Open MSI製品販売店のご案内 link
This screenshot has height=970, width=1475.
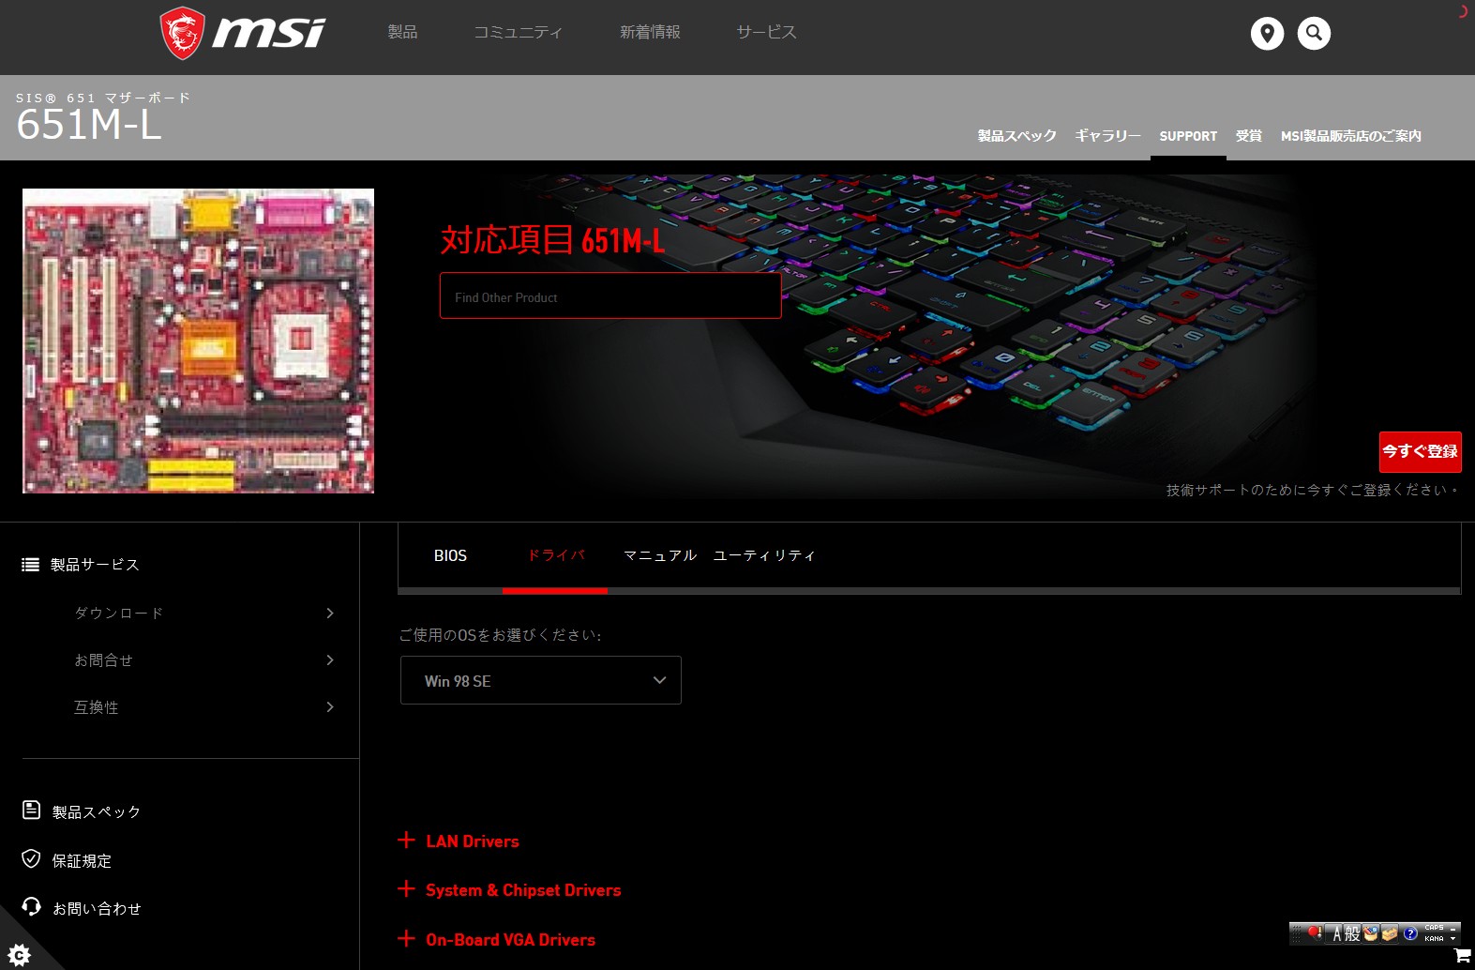coord(1351,136)
